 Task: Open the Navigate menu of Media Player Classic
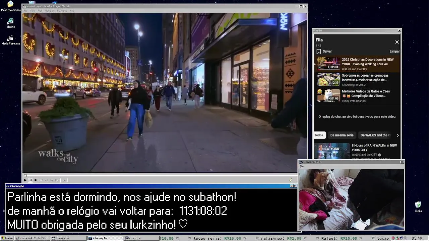click(50, 11)
